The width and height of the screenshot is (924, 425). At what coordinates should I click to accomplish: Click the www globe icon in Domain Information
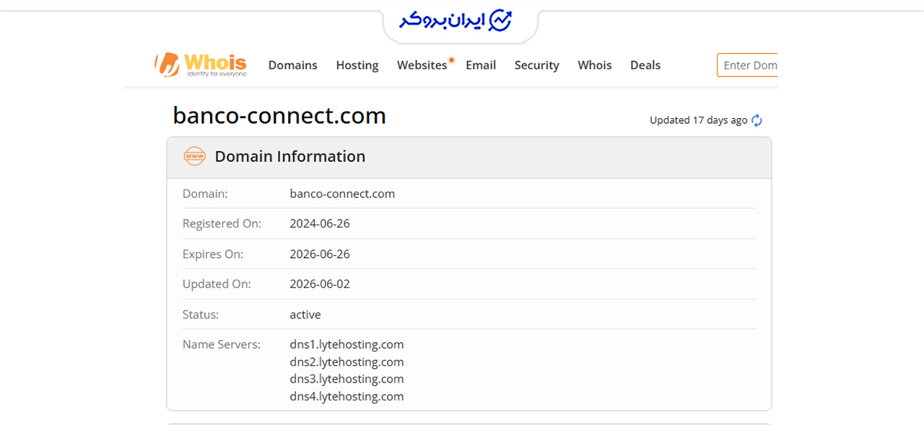coord(194,156)
